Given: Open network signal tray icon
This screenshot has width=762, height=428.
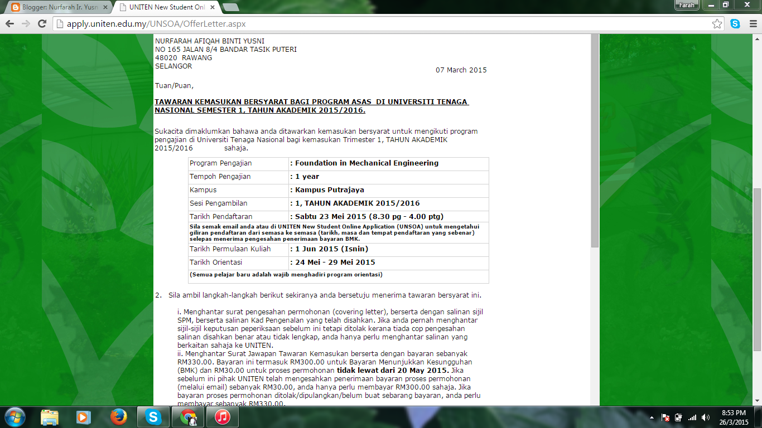Looking at the screenshot, I should 692,417.
